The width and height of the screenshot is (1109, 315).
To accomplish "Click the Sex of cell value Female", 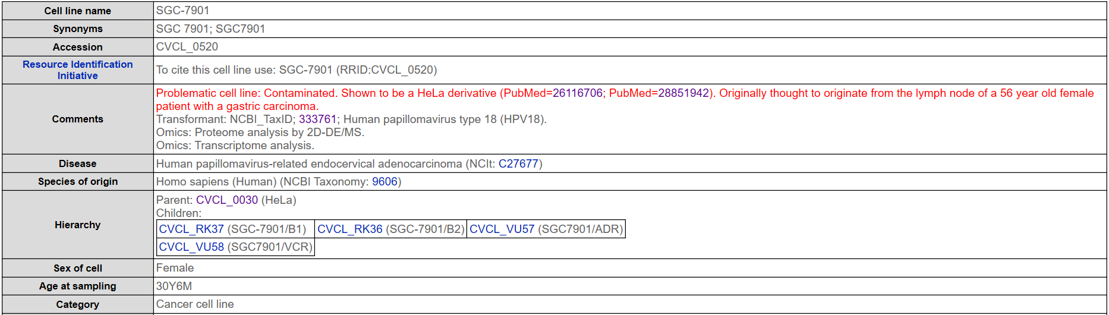I will coord(175,268).
